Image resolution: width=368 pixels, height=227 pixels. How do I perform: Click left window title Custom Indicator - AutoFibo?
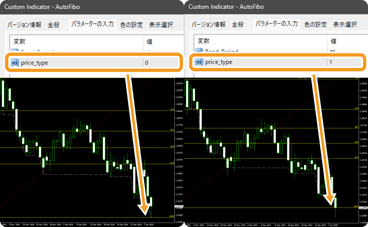pos(42,7)
